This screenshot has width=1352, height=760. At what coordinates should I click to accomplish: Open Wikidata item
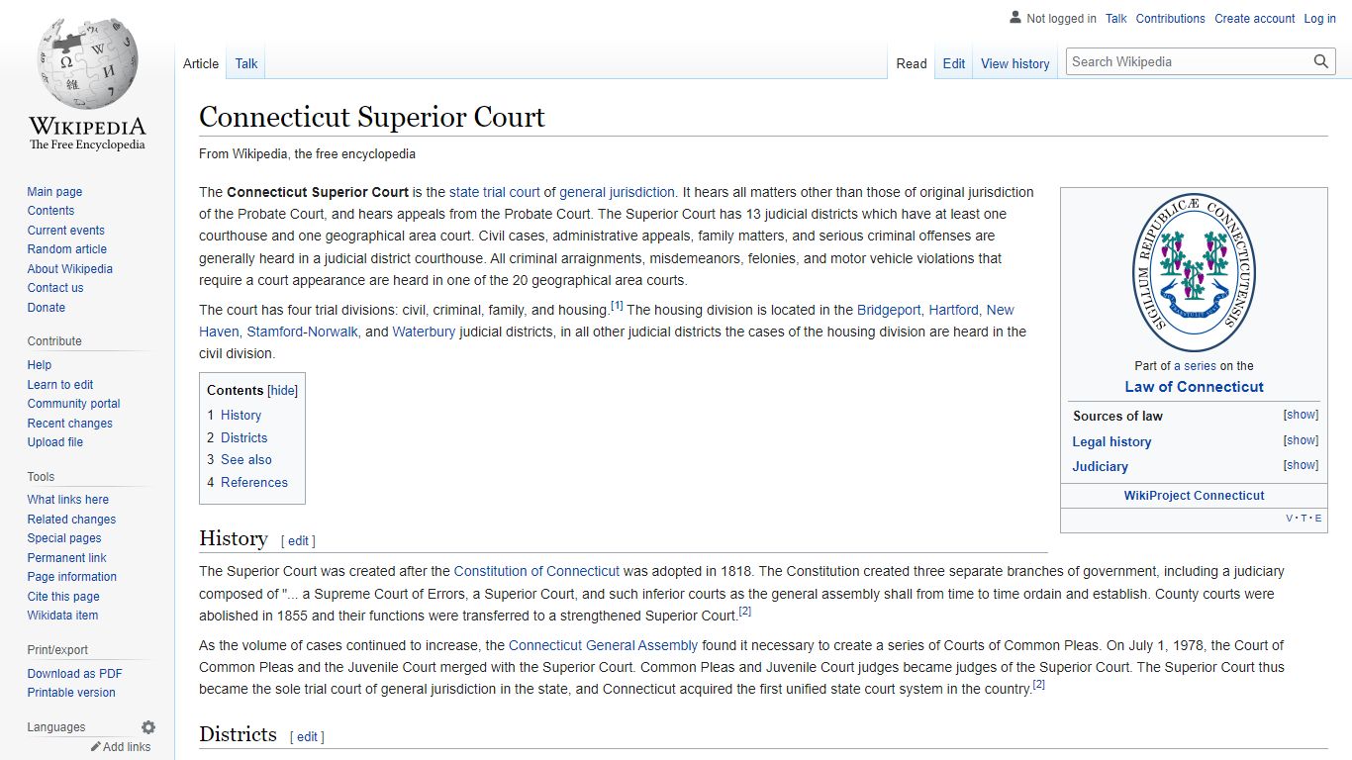point(62,616)
